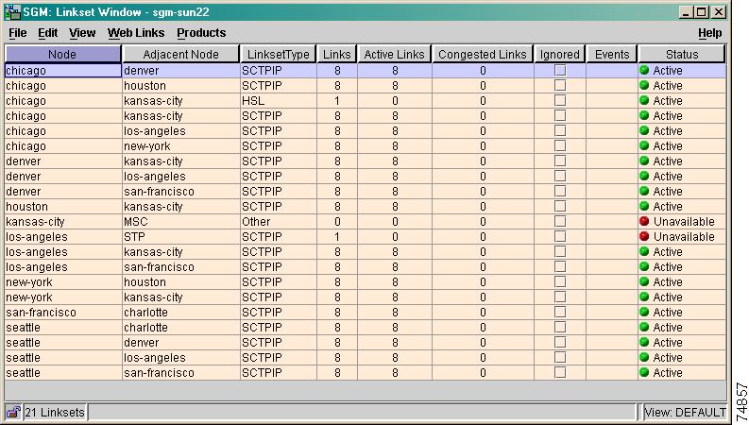Click Unavailable status text for kansas-city row
Viewport: 749px width, 425px height.
coord(684,222)
